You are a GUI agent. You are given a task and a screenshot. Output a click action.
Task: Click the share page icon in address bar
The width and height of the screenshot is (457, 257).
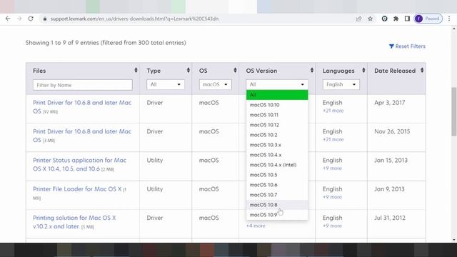(x=358, y=19)
